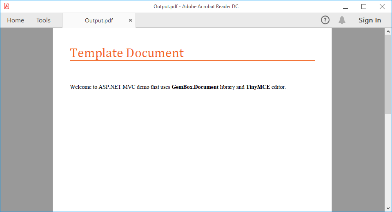
Task: Click the scrollbar track below the thumb
Action: [x=388, y=163]
